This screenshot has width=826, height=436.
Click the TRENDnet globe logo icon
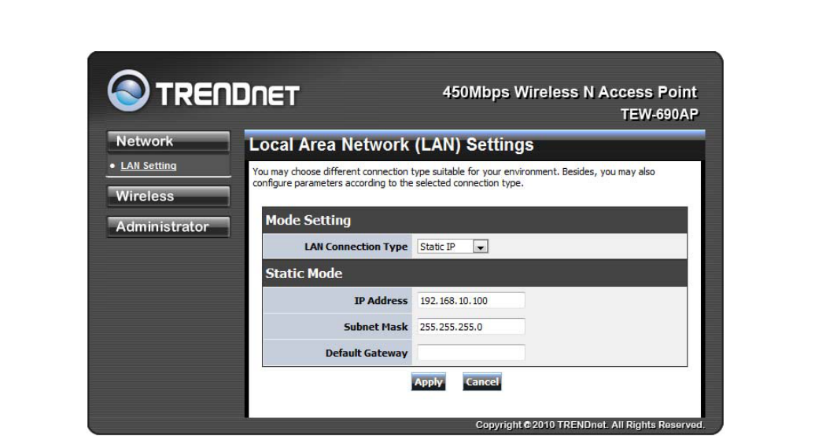pos(128,90)
